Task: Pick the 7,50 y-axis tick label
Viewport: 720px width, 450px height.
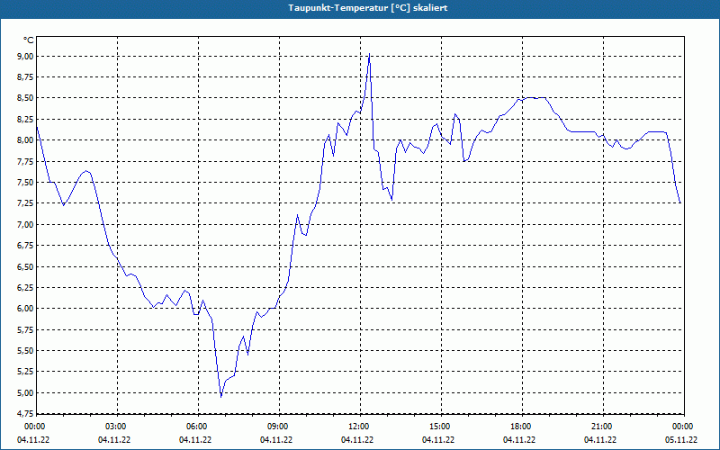Action: [x=24, y=183]
